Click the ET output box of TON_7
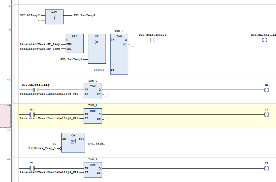Image resolution: width=276 pixels, height=182 pixels. pyautogui.click(x=132, y=45)
